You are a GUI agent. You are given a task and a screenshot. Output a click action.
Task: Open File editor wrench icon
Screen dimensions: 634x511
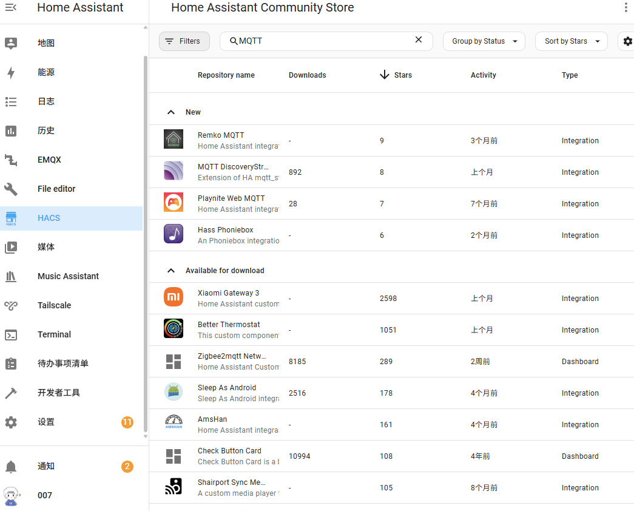tap(11, 189)
